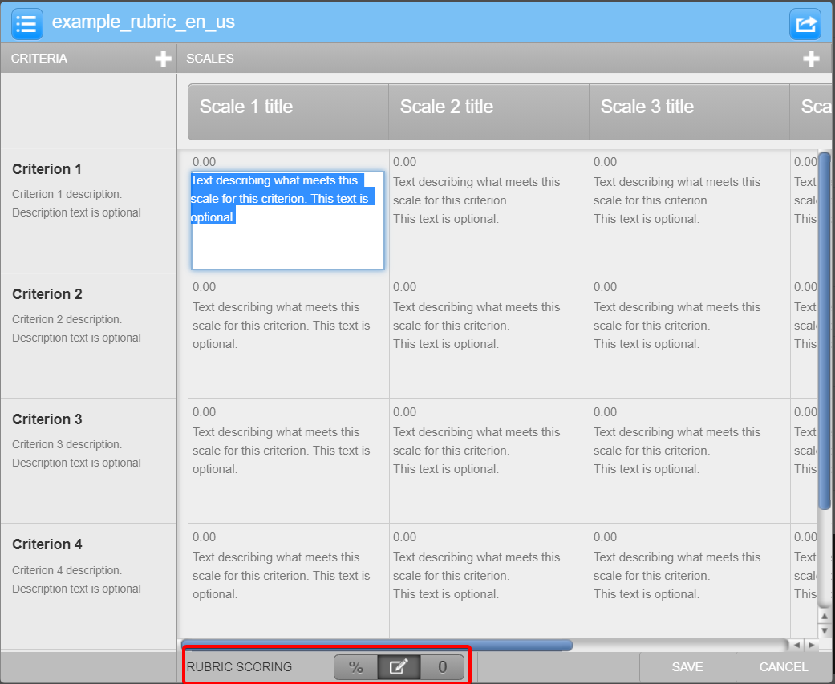Click the horizontal scrollbar thumb
The width and height of the screenshot is (835, 684).
tap(377, 645)
